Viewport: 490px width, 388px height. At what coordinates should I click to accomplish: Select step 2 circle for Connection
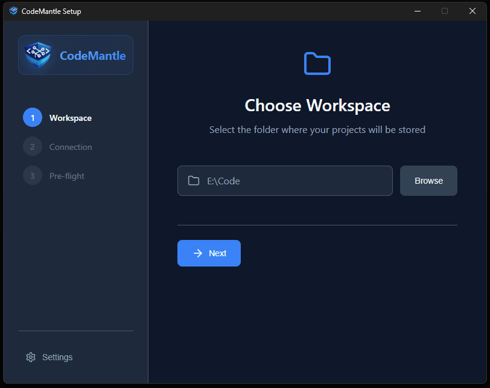(33, 147)
